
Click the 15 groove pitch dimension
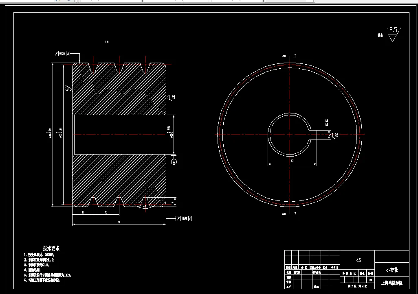106,212
